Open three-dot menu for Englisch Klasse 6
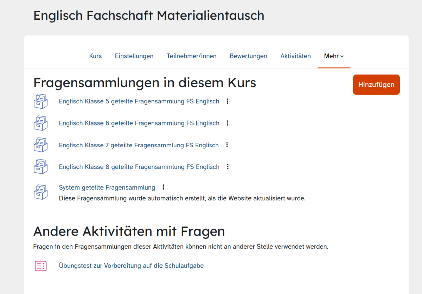The width and height of the screenshot is (422, 294). coord(228,123)
